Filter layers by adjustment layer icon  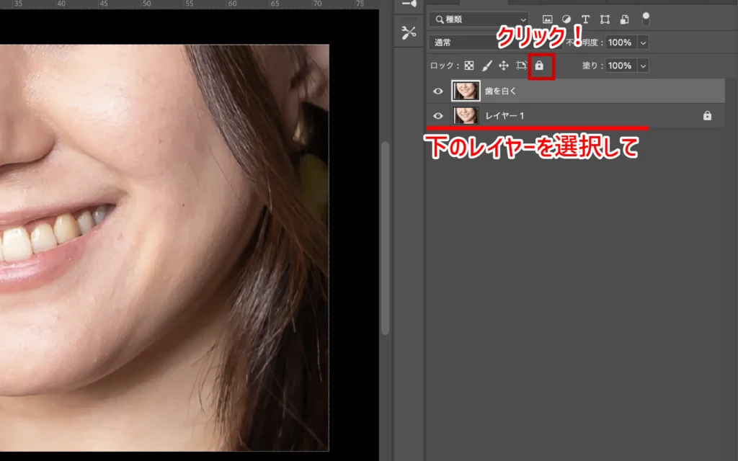566,19
